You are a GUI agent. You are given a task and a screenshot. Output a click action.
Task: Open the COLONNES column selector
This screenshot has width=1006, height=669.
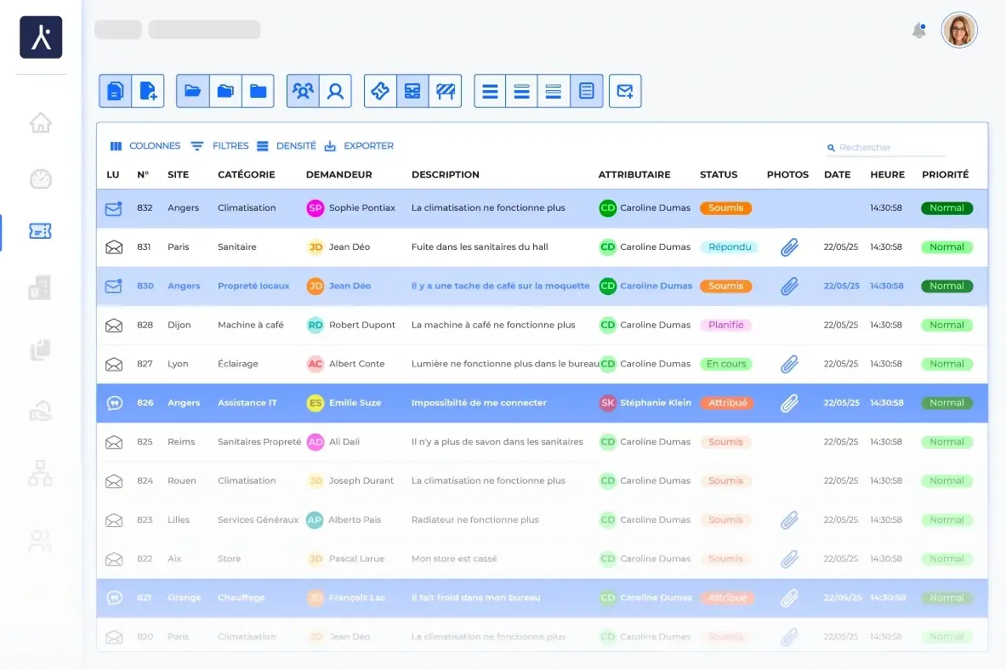click(145, 146)
